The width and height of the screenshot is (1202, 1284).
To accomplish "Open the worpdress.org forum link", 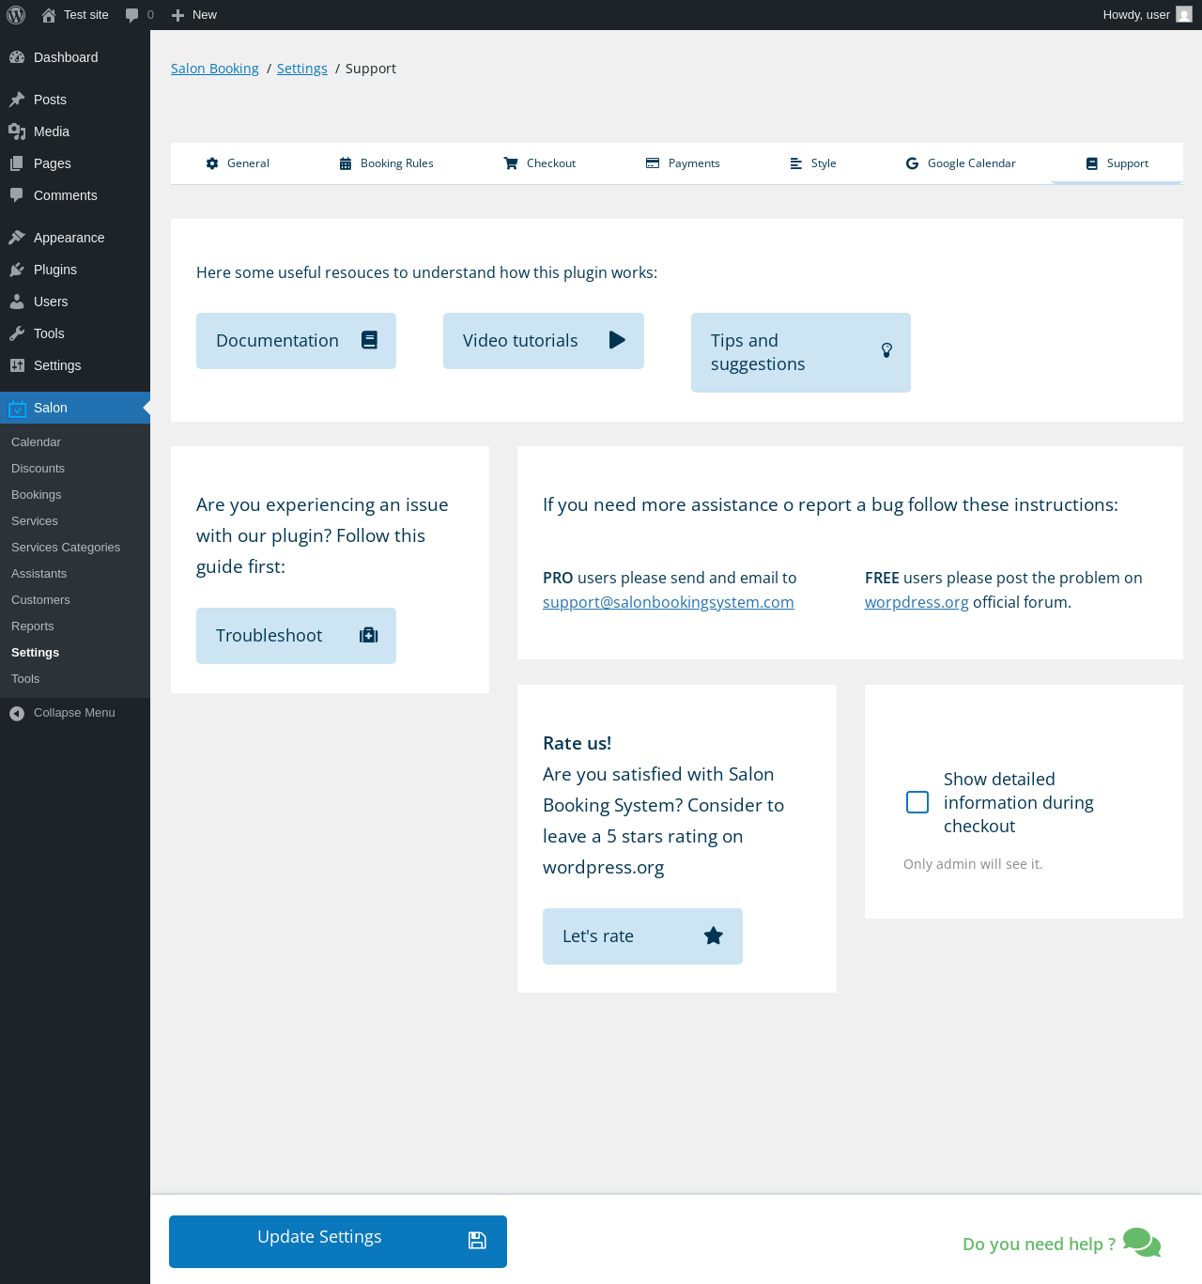I will coord(917,602).
